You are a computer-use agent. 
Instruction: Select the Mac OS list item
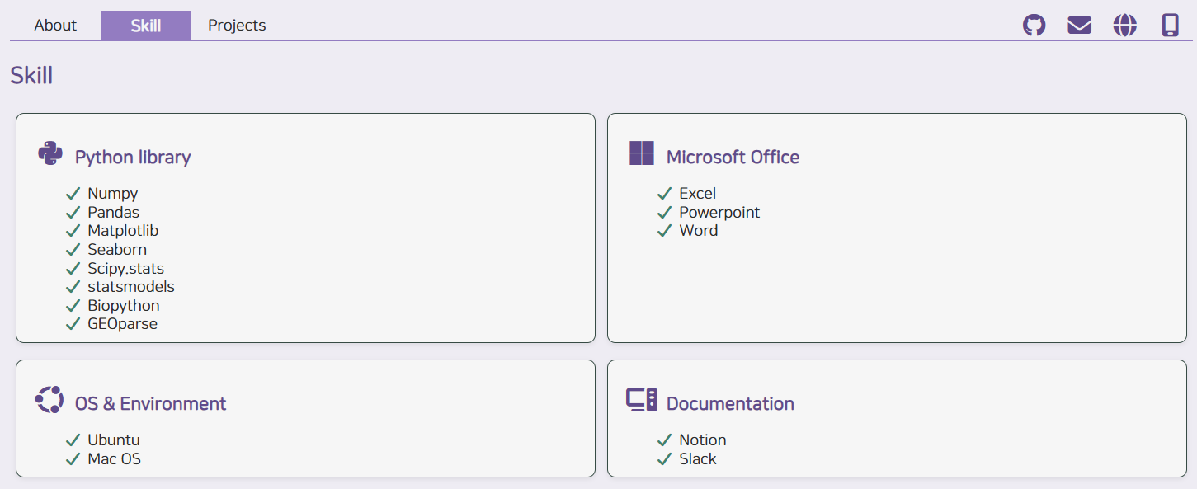coord(115,459)
